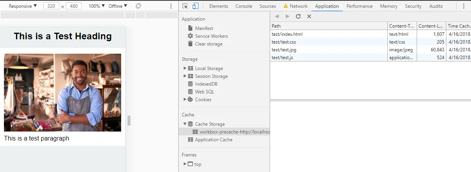Open the Responsive device dropdown
Viewport: 471px width, 172px height.
[x=23, y=6]
